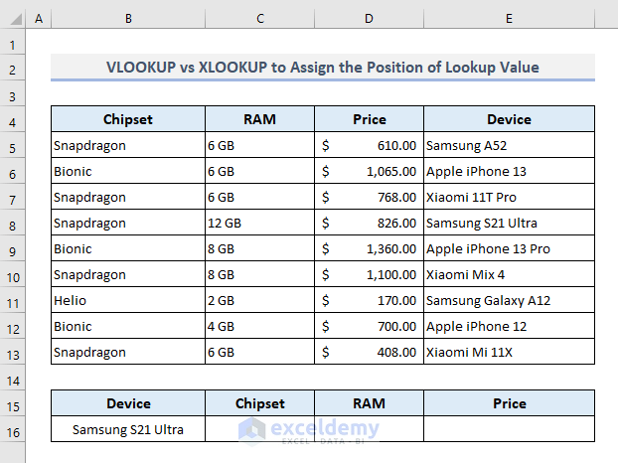Select the 4 GB RAM cell

point(259,326)
